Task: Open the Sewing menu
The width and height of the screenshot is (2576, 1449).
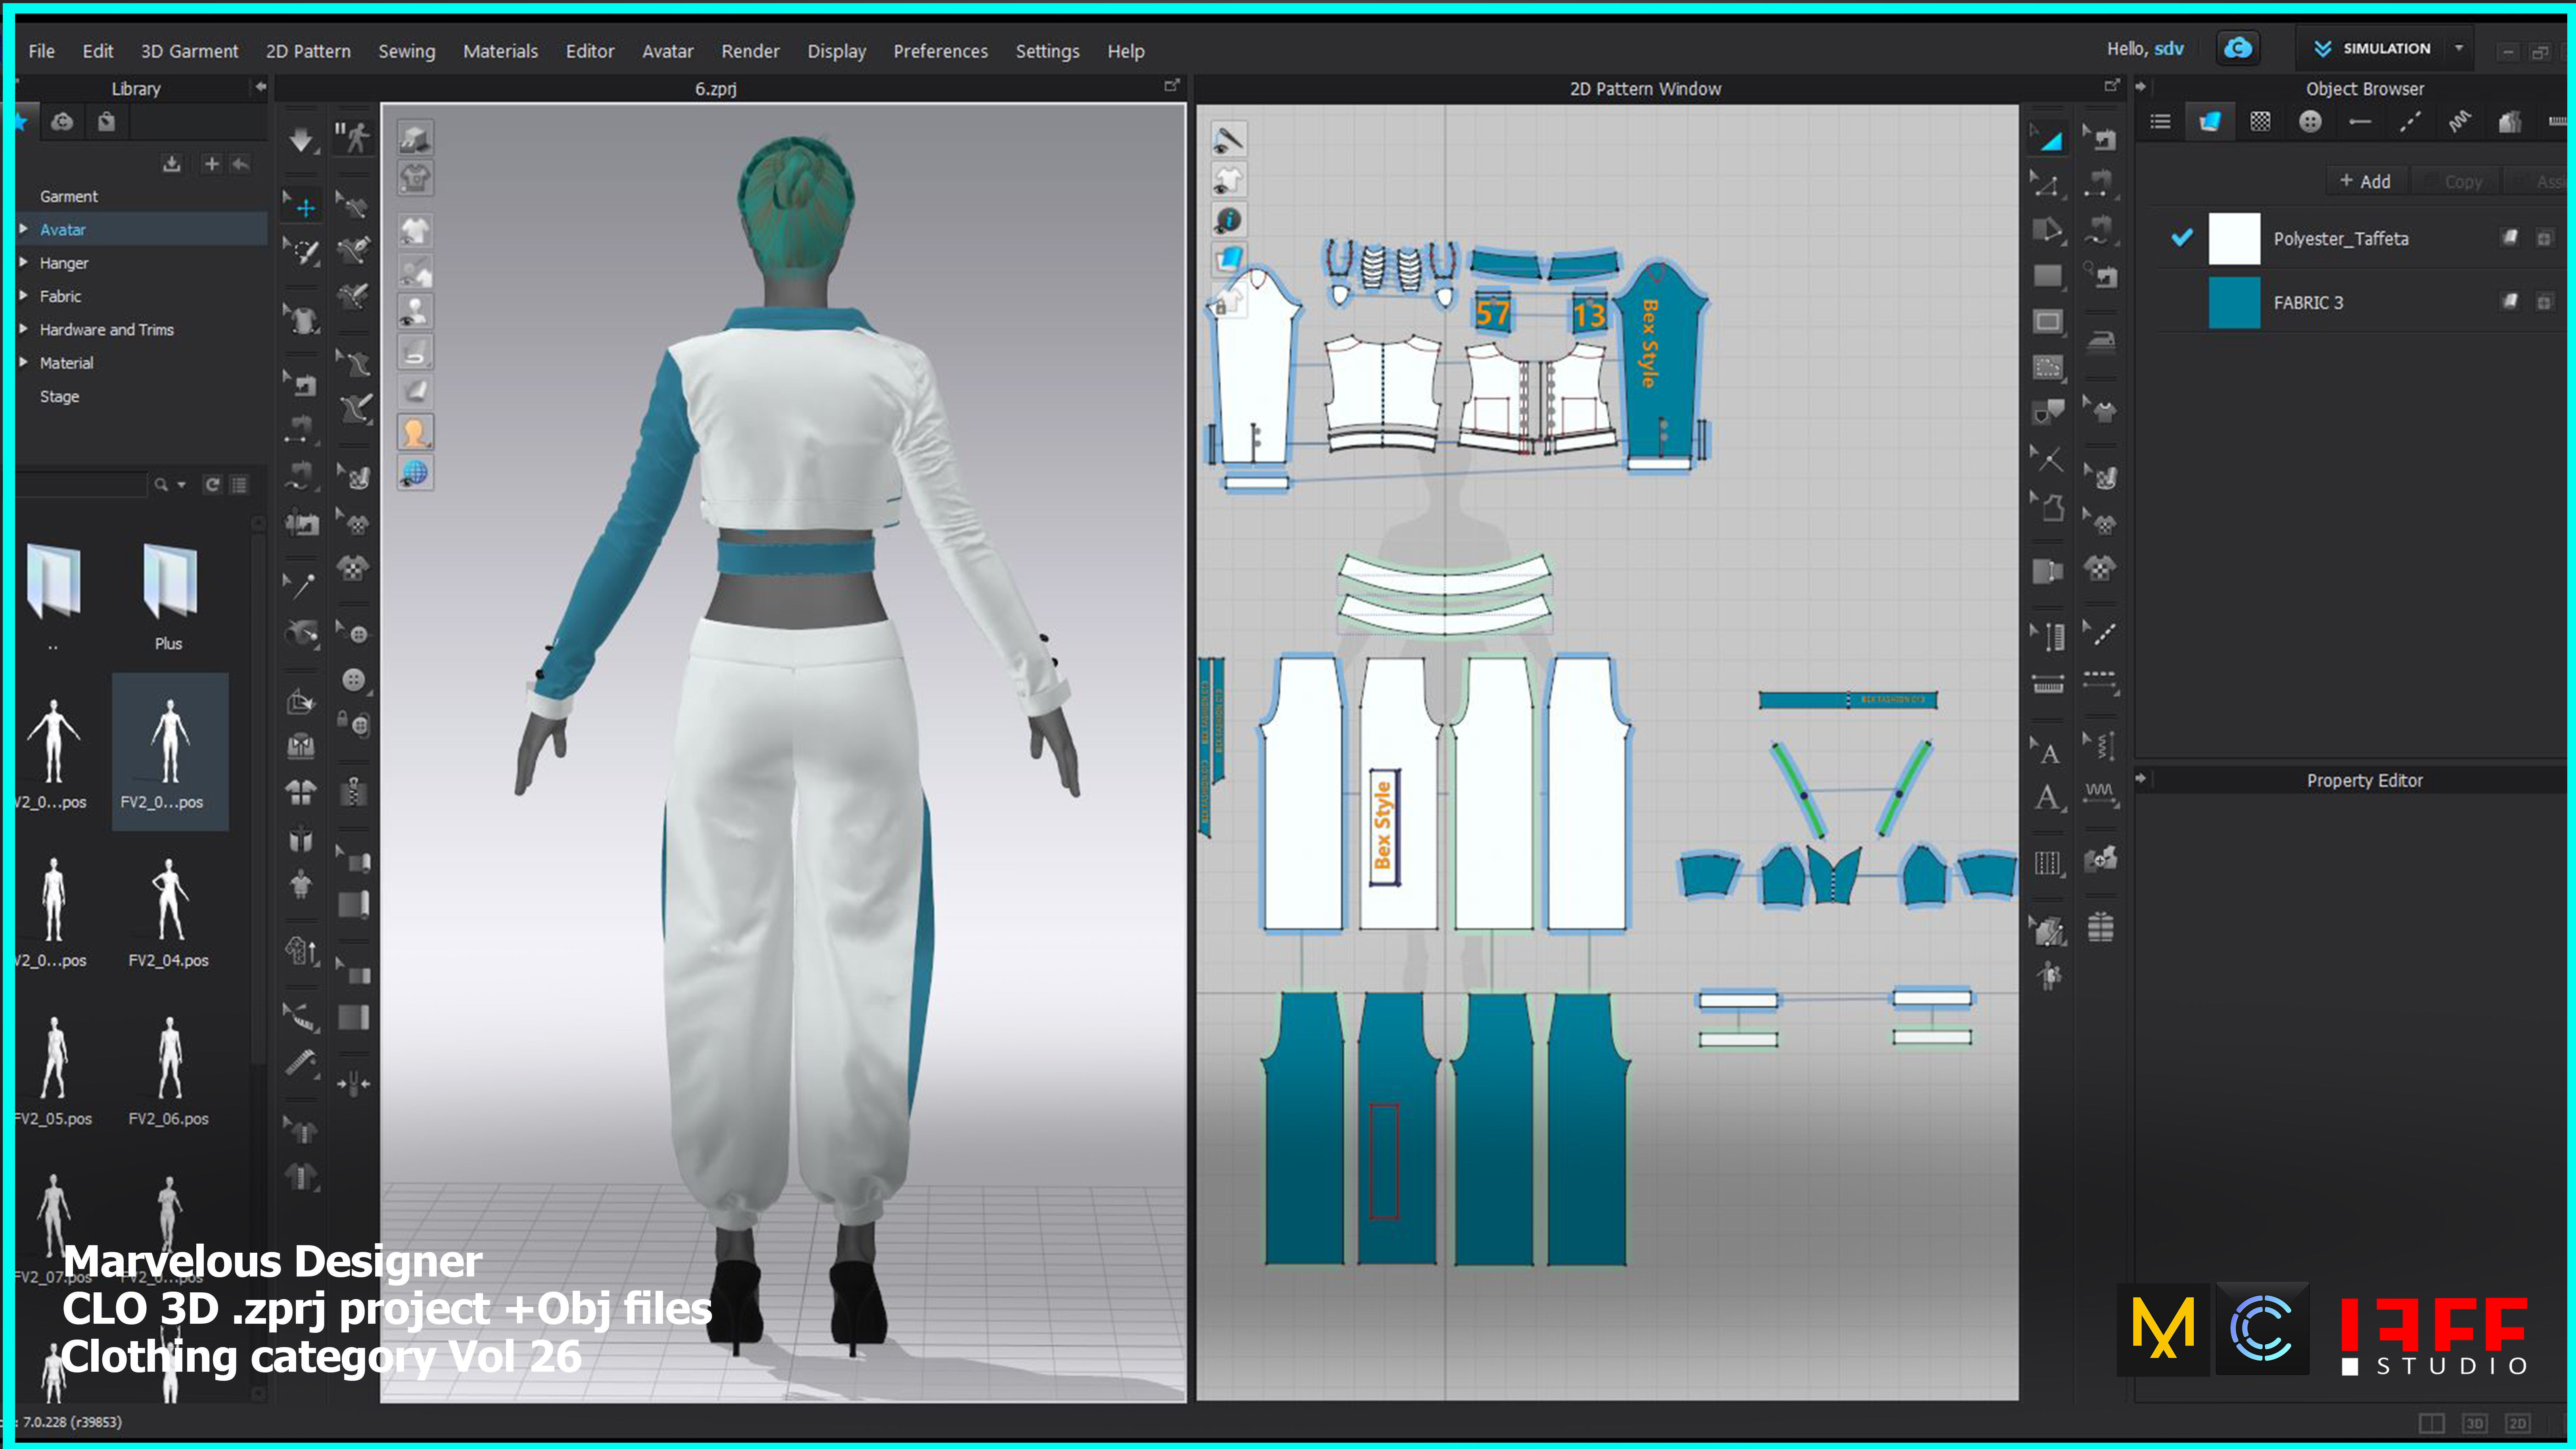Action: pyautogui.click(x=406, y=51)
